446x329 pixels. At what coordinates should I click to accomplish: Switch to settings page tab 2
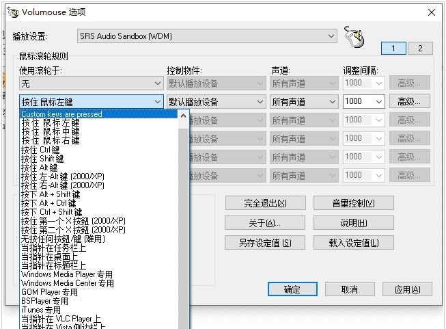pyautogui.click(x=420, y=48)
